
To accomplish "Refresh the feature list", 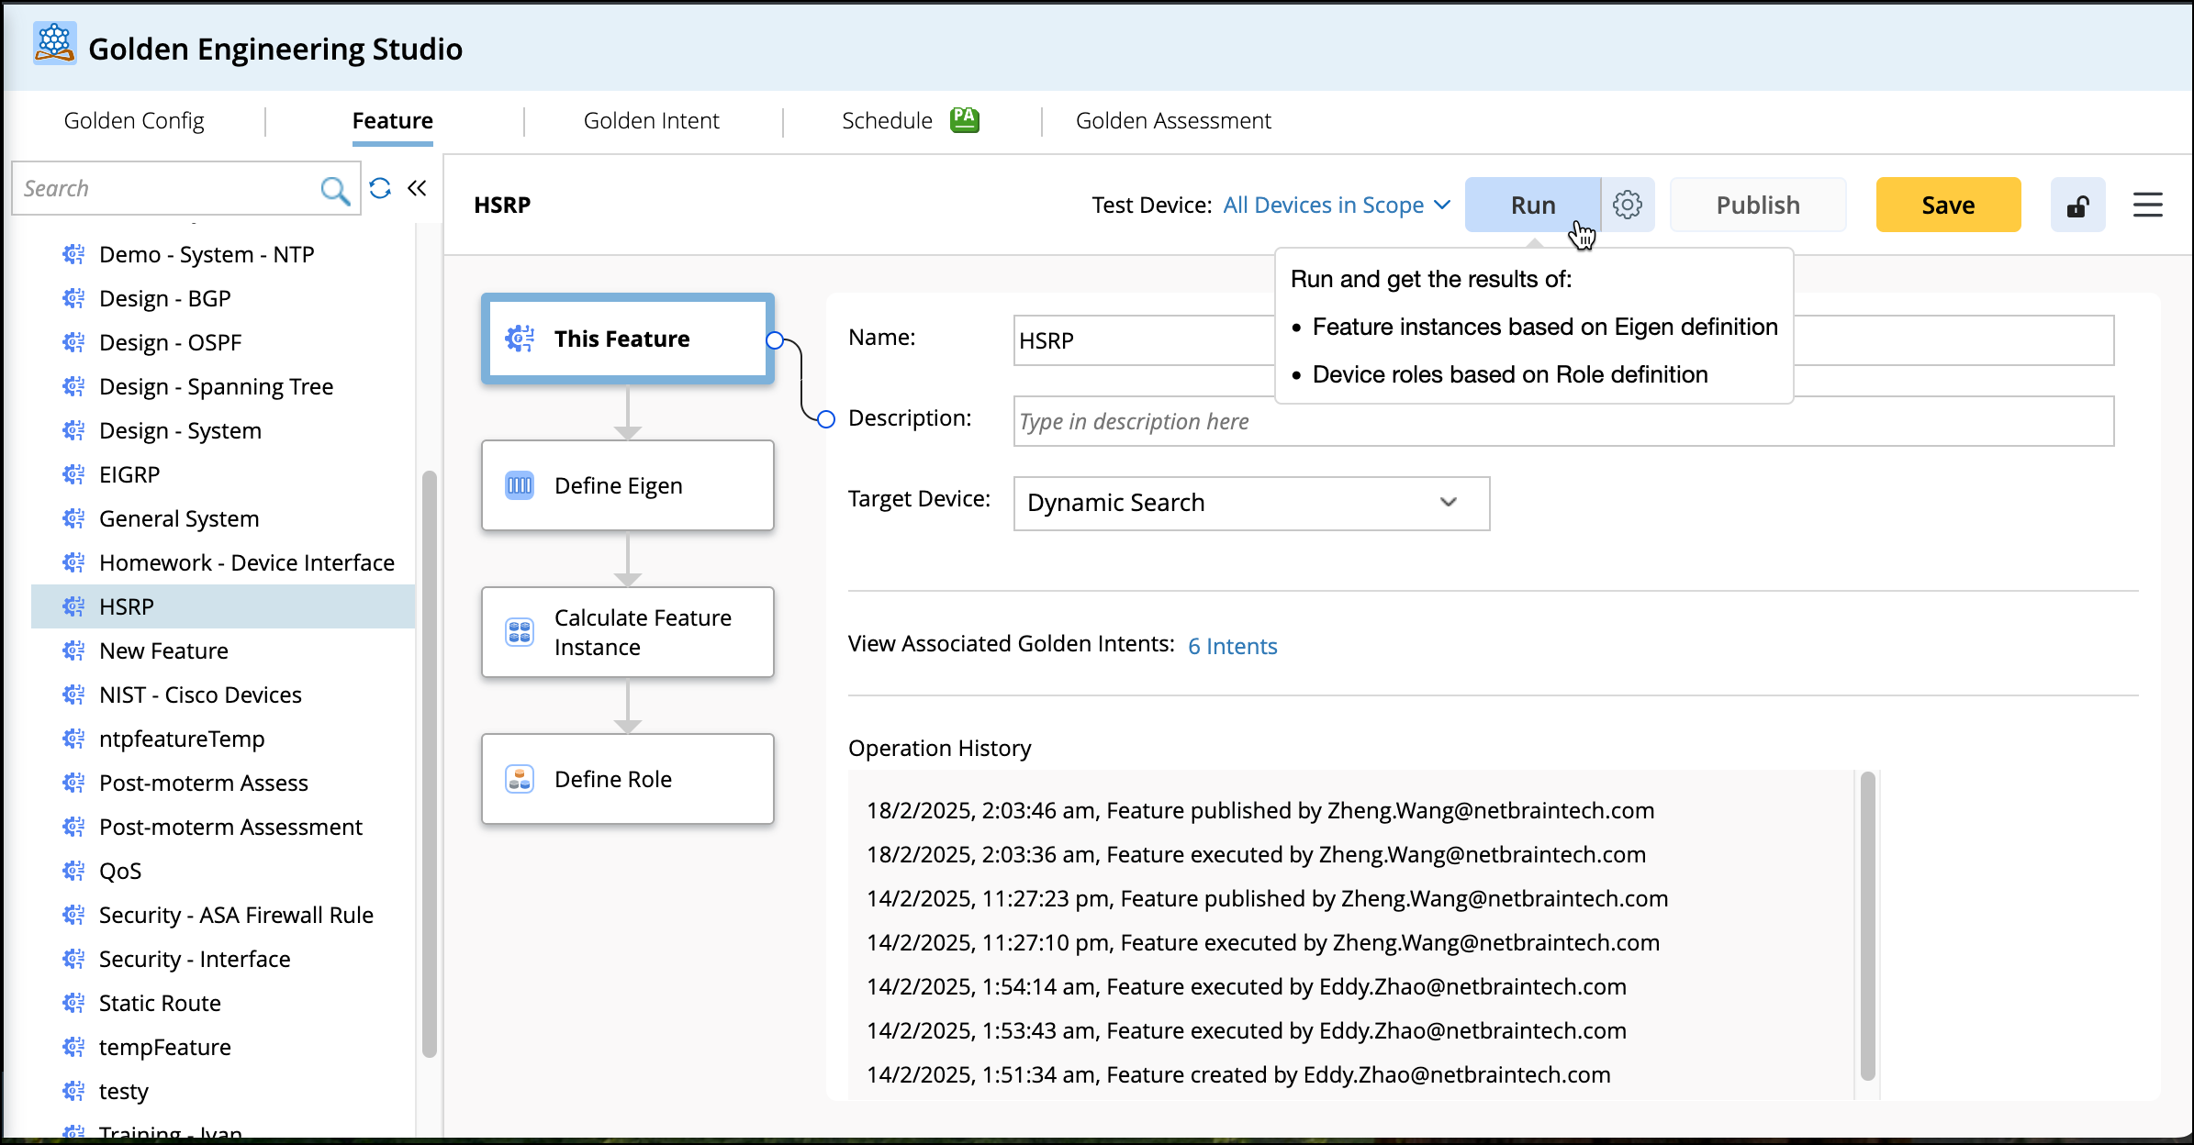I will (x=380, y=189).
